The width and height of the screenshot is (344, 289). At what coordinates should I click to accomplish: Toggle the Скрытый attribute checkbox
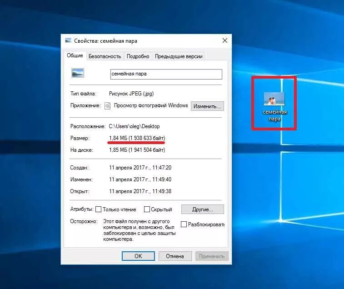(147, 209)
